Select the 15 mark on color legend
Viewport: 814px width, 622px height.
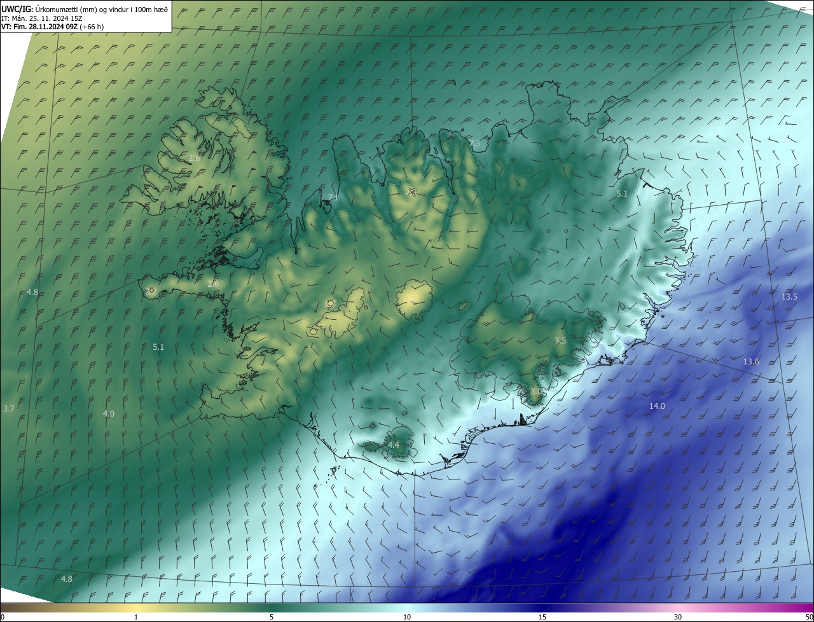tap(542, 617)
